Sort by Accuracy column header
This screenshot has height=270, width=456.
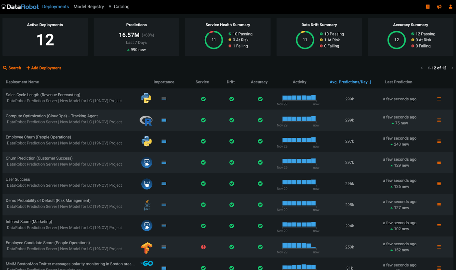coord(259,82)
